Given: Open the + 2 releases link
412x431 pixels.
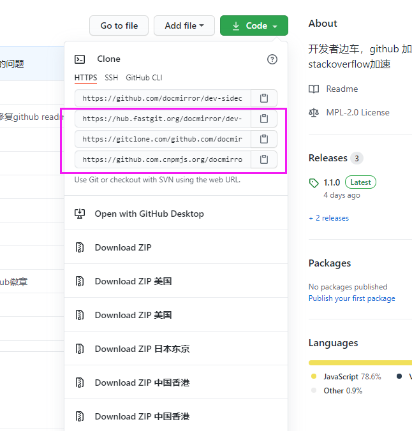Looking at the screenshot, I should tap(328, 218).
